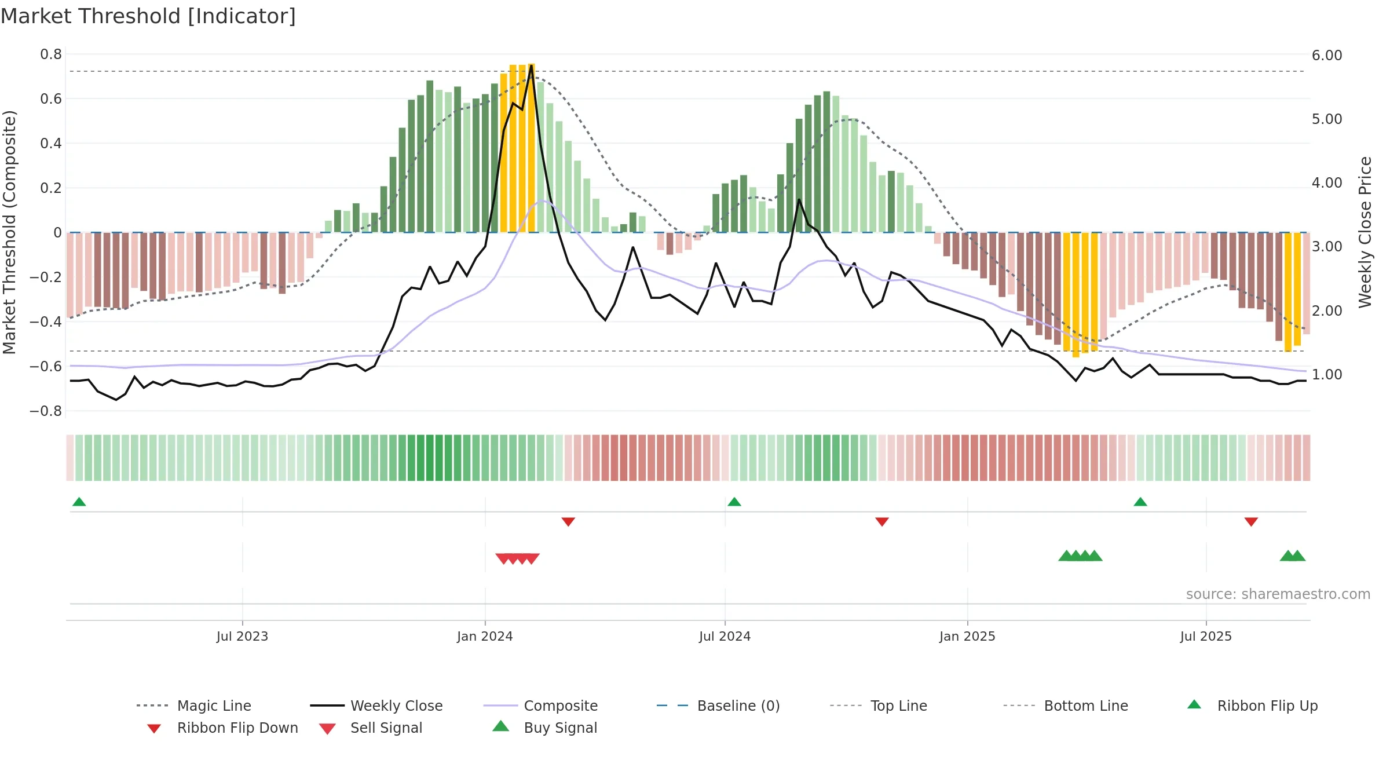Click the orange peak bars near Jan 2024
Image resolution: width=1390 pixels, height=782 pixels.
[x=517, y=148]
